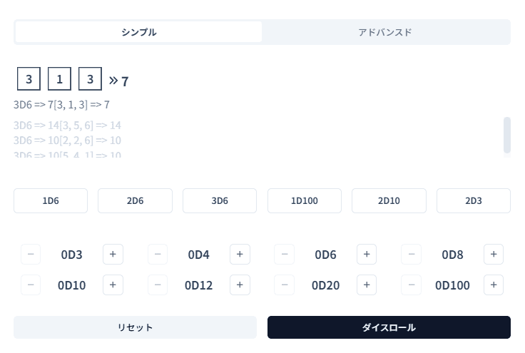The height and width of the screenshot is (353, 525).
Task: Increment the D10 dice counter
Action: coord(113,285)
